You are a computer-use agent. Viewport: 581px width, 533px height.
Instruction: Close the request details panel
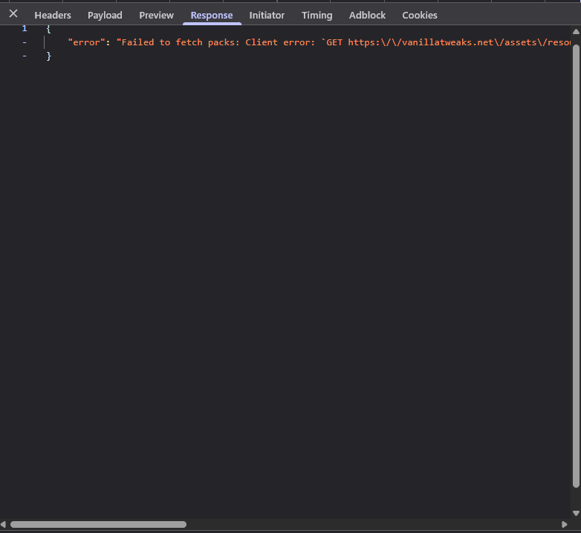click(13, 13)
